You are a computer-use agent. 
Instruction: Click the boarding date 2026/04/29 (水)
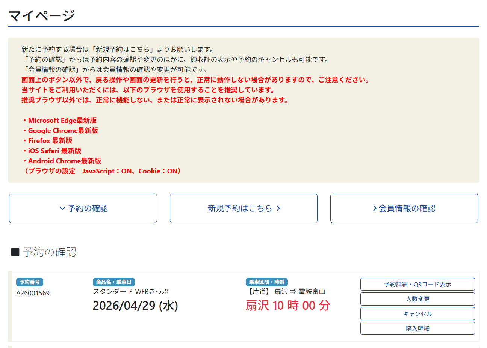coord(135,306)
